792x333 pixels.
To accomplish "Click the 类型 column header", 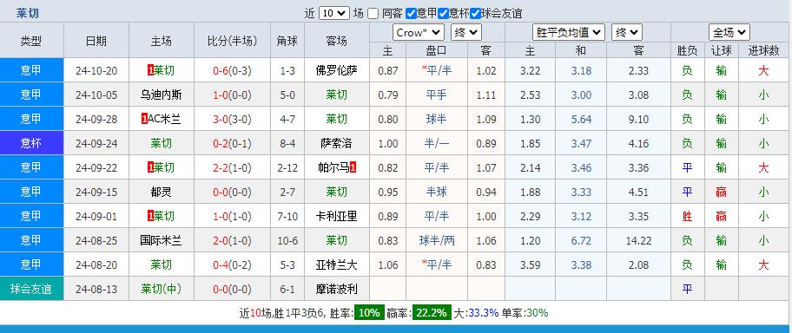I will point(31,41).
